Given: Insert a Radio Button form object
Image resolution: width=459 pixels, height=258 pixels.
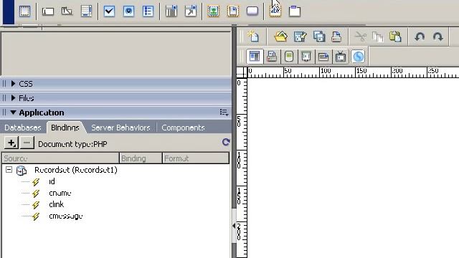Looking at the screenshot, I should [x=128, y=11].
